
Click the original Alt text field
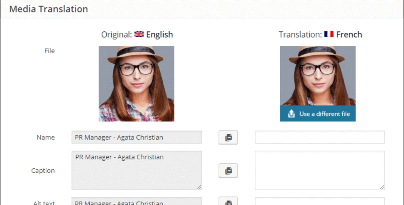click(x=137, y=201)
